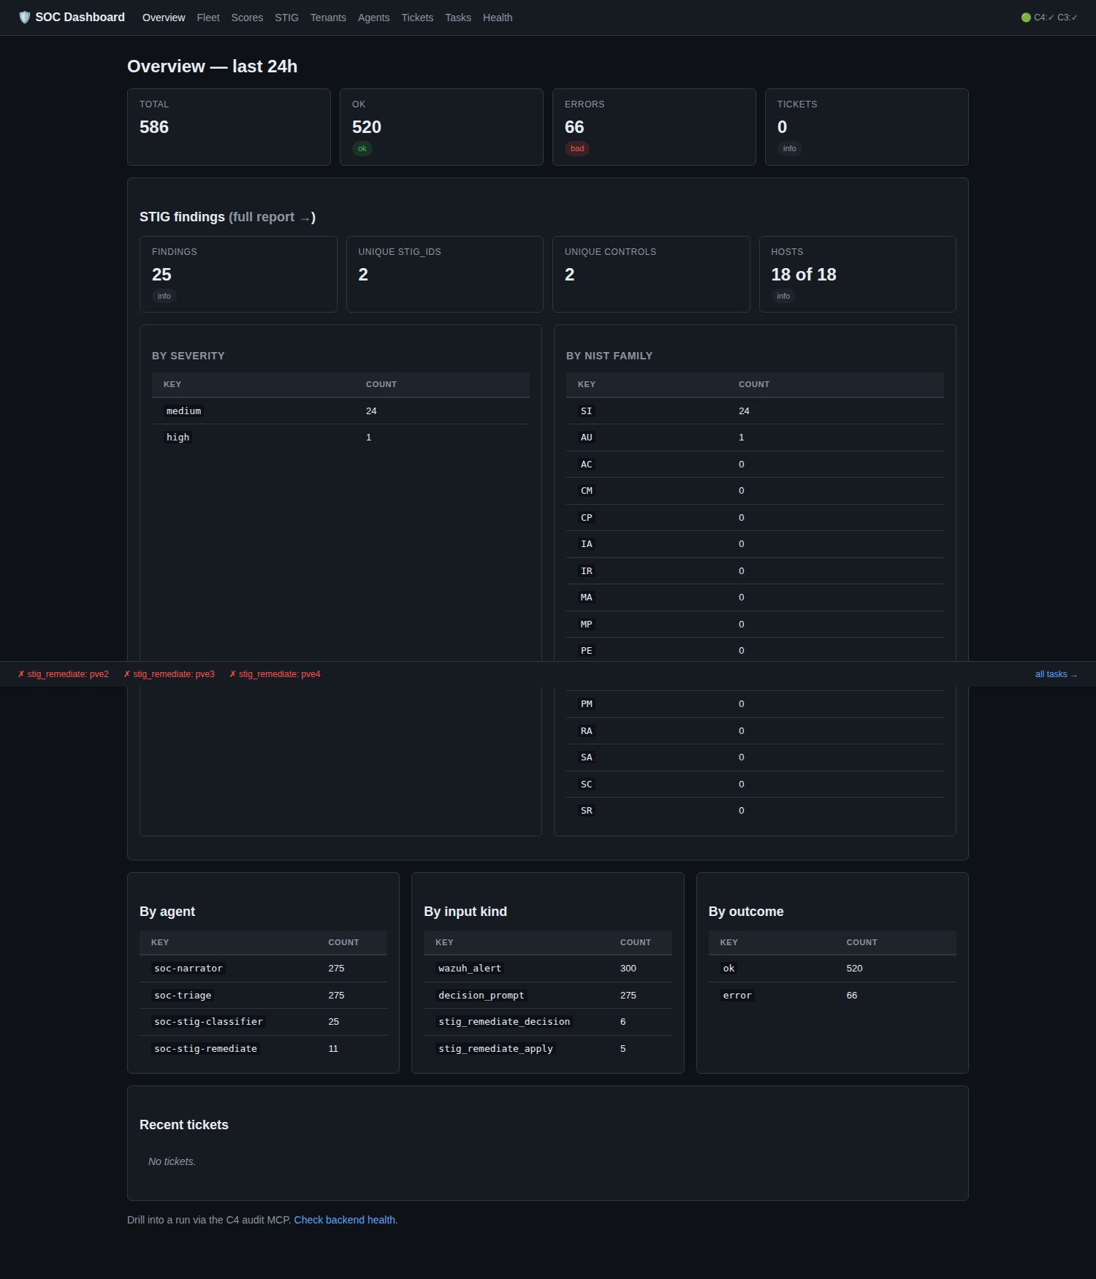Screen dimensions: 1096x1279
Task: Click the soc-triage agent key
Action: (183, 996)
